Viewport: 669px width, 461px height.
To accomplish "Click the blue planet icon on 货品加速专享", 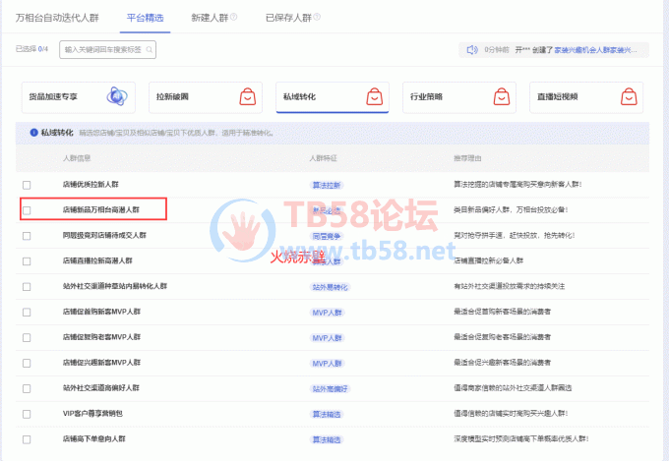I will coord(119,97).
